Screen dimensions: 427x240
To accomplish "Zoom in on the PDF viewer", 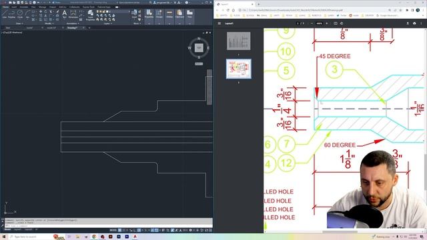I will click(327, 23).
